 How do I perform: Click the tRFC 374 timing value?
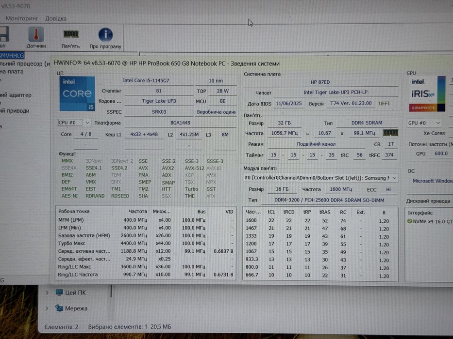tap(389, 155)
